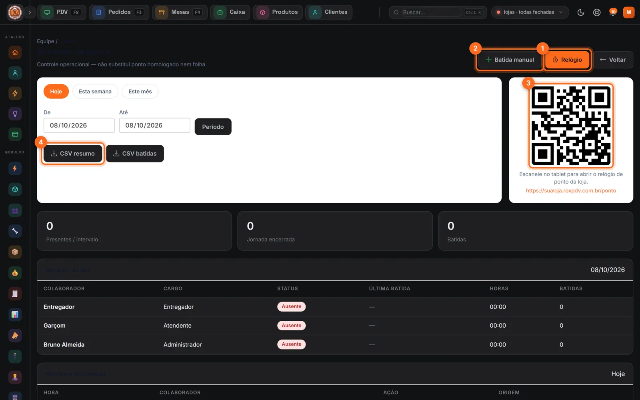
Task: Go to Pedidos tab
Action: [119, 12]
